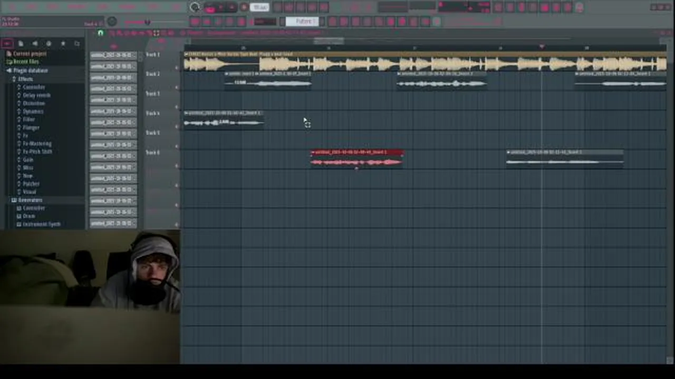The image size is (675, 379).
Task: Mute Track 1 using its LED
Action: (x=177, y=68)
